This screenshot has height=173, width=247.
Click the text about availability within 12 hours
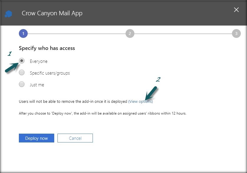click(x=103, y=113)
